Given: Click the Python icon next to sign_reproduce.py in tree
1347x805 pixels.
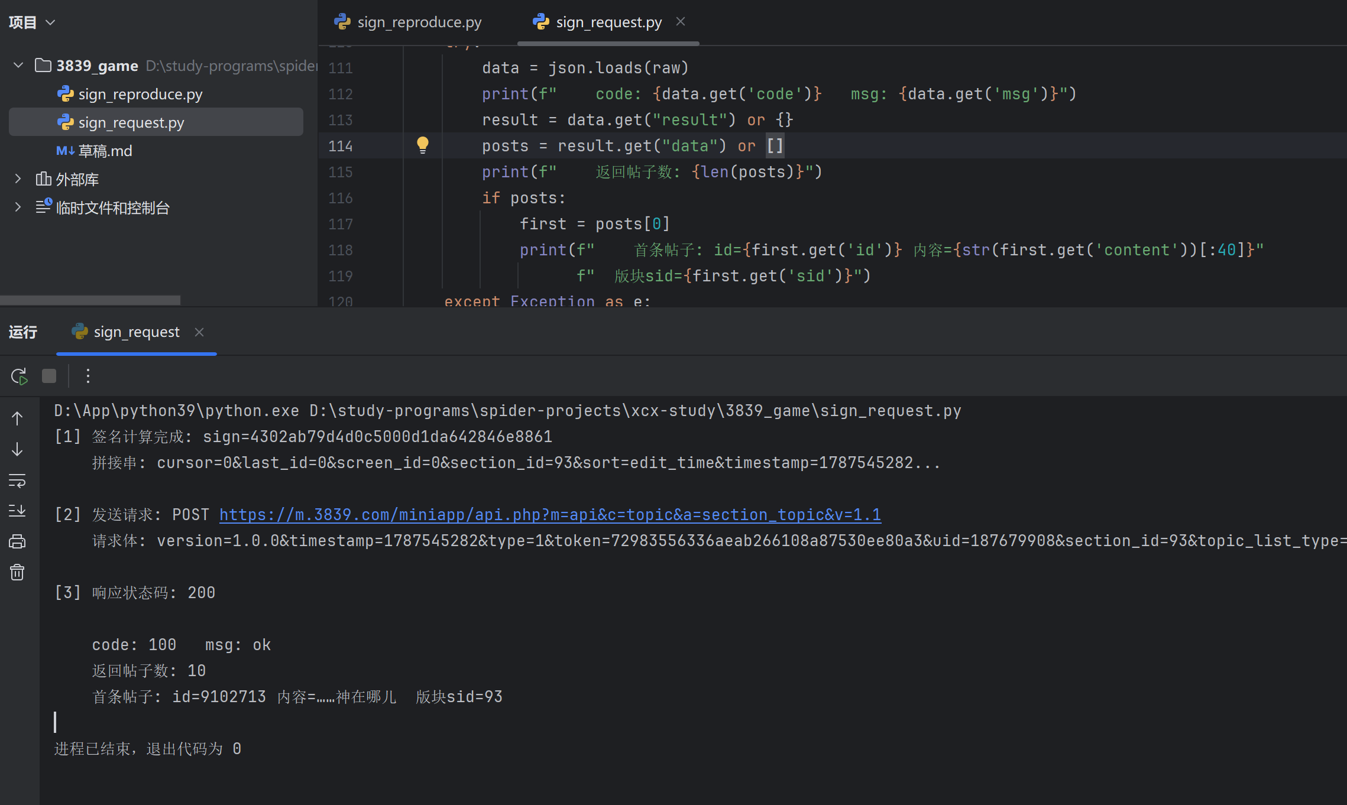Looking at the screenshot, I should tap(65, 94).
